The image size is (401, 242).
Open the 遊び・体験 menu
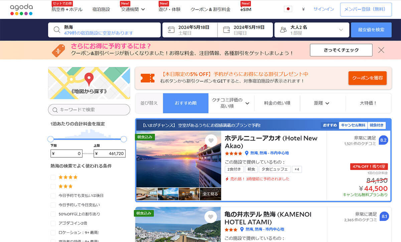click(x=169, y=9)
